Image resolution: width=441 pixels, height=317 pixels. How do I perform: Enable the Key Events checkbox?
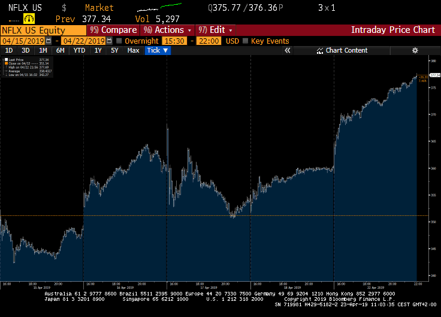(245, 41)
